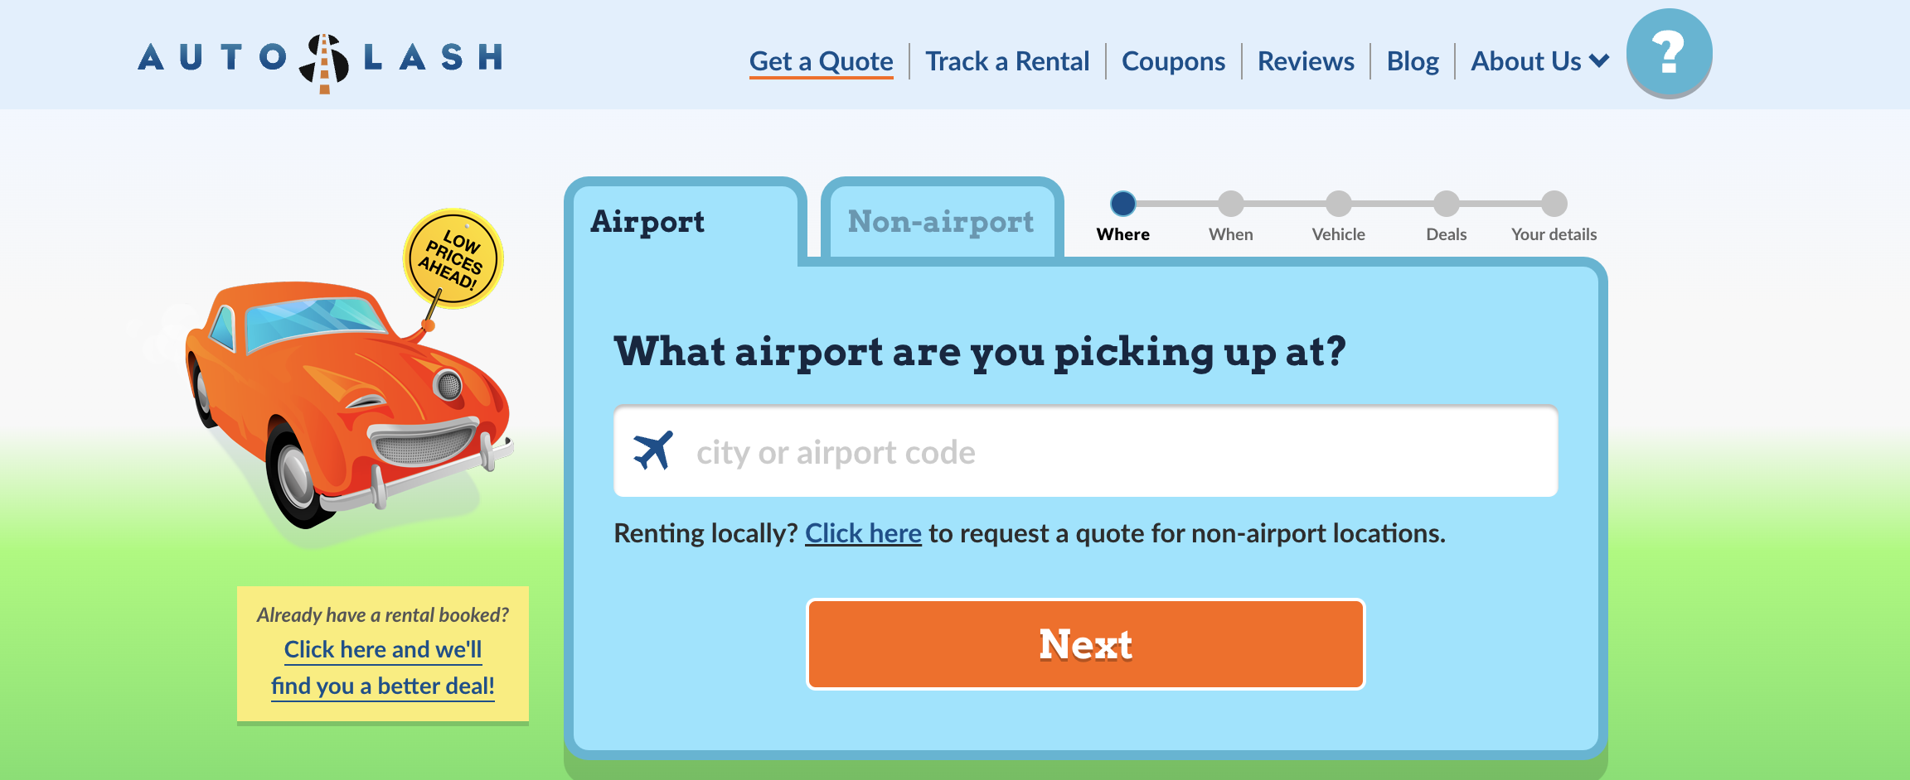
Task: Go to the Coupons page
Action: point(1173,61)
